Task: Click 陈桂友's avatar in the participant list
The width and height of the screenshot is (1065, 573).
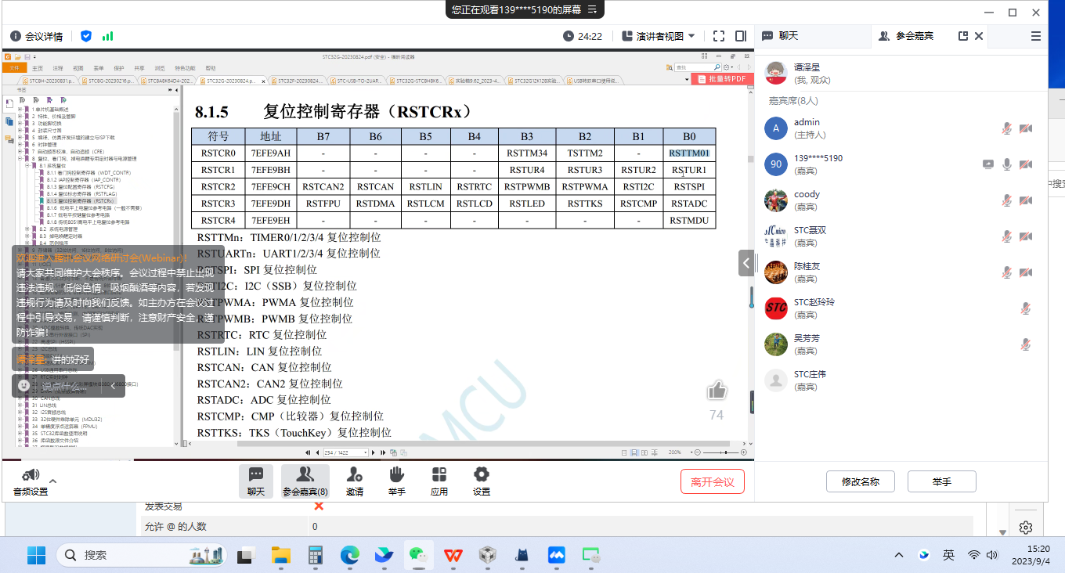Action: click(776, 272)
